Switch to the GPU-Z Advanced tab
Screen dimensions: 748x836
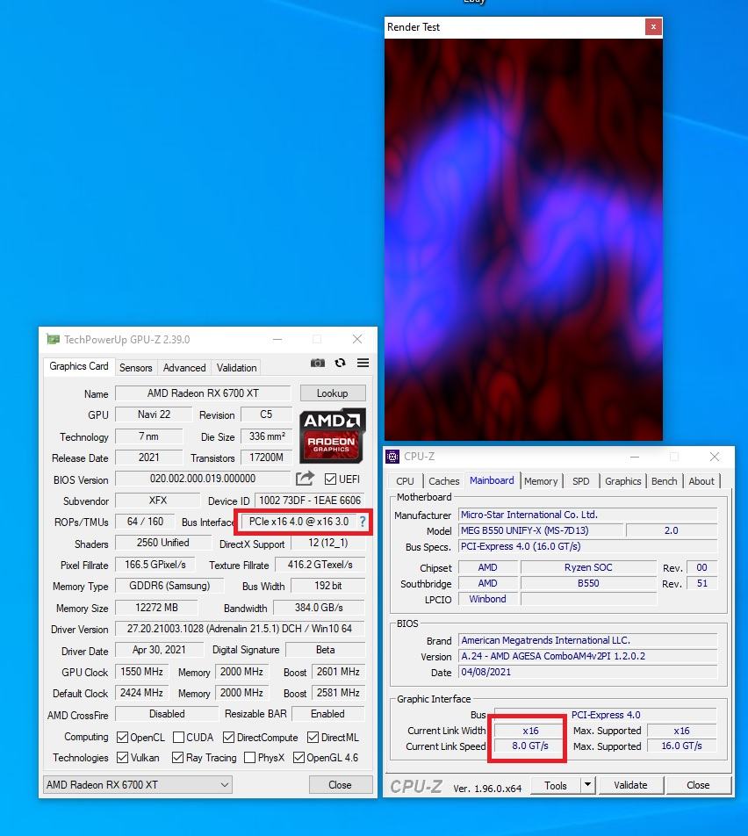click(x=184, y=367)
